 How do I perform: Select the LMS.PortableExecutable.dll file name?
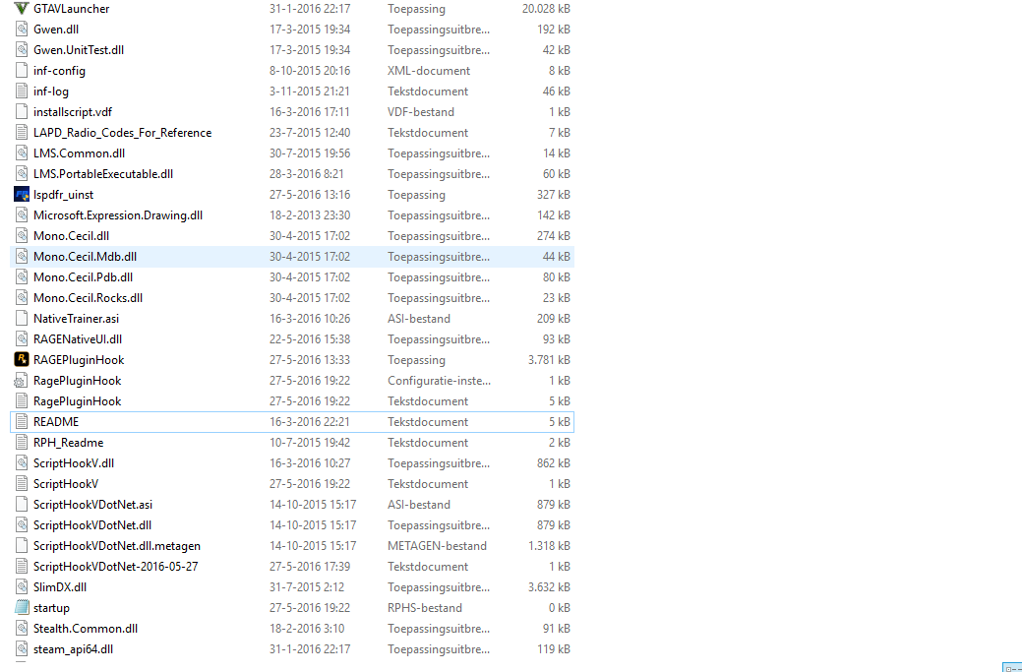click(x=103, y=174)
